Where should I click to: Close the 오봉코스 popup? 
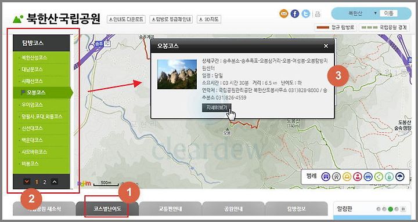(x=326, y=46)
